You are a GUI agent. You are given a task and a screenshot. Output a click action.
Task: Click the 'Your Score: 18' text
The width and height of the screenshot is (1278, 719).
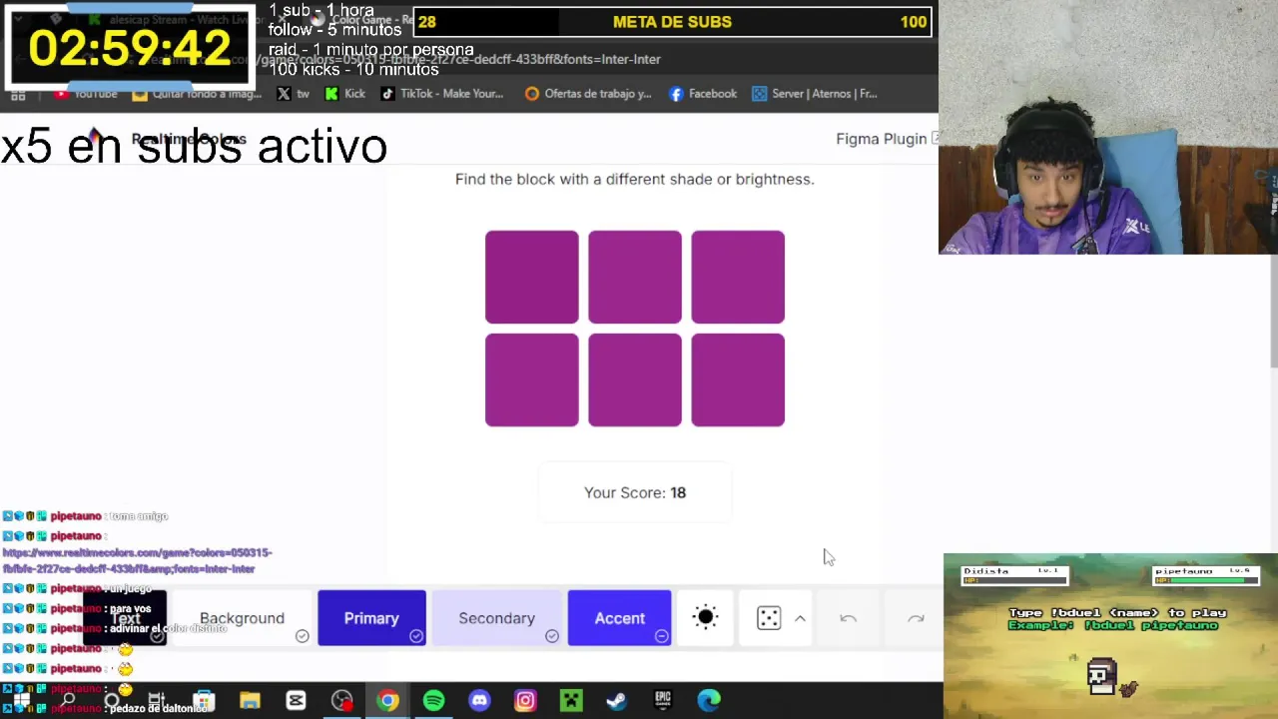coord(635,492)
